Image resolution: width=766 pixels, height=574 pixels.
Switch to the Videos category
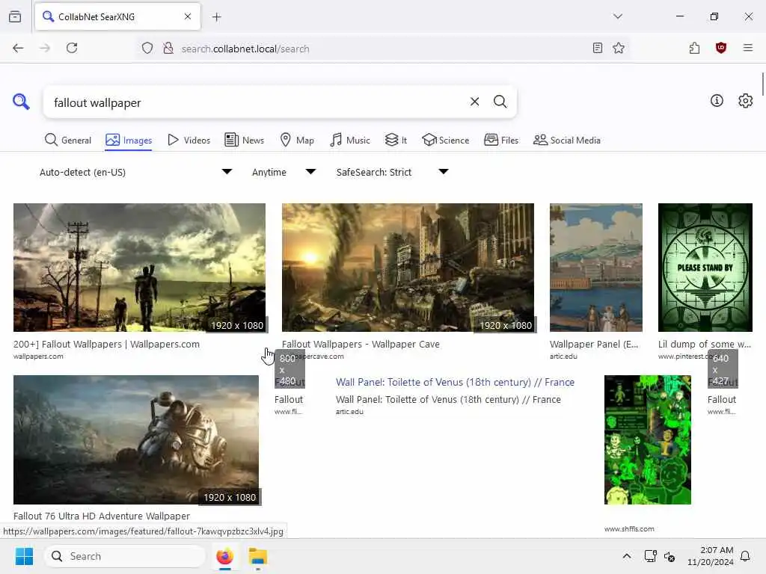[189, 140]
